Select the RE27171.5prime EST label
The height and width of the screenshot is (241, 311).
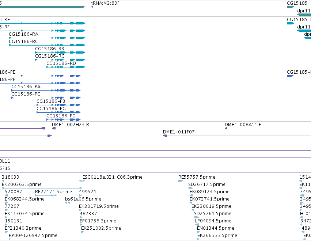click(x=53, y=192)
